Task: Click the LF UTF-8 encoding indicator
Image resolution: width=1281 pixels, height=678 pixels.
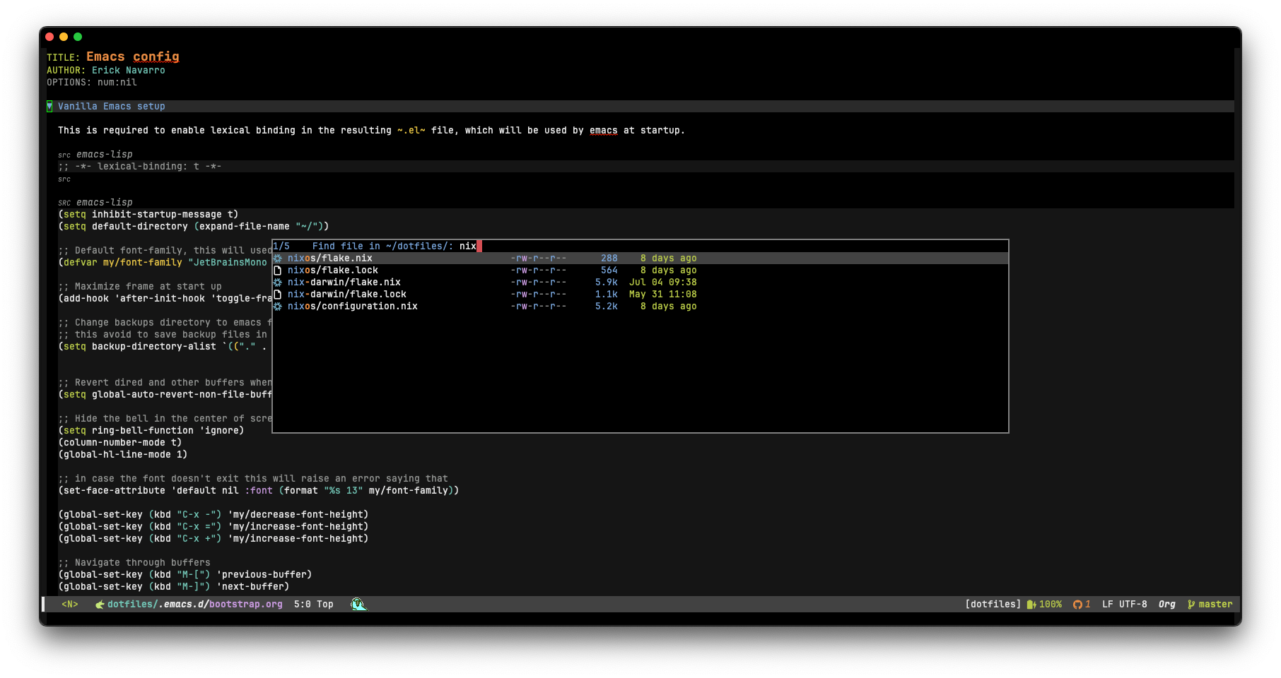Action: [x=1125, y=605]
